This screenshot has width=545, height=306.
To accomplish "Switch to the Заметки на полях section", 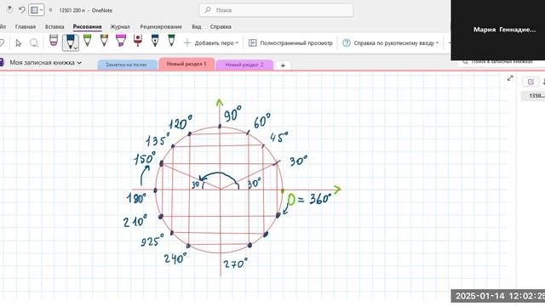I will coord(127,65).
